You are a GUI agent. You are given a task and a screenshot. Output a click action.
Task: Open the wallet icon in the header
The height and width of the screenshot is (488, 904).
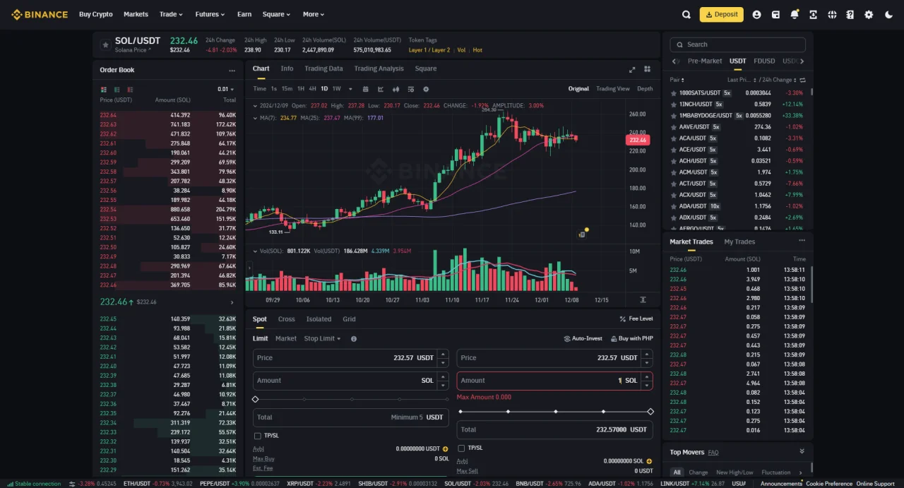[x=775, y=14]
